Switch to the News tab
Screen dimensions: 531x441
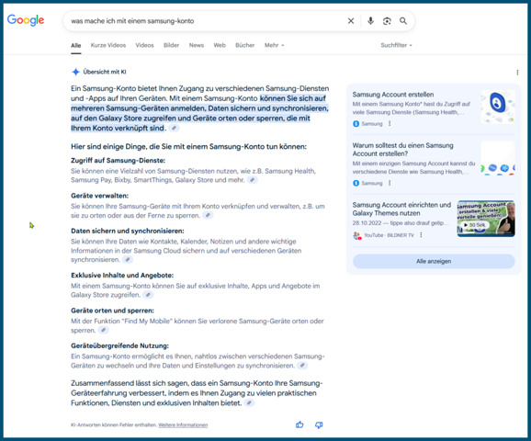click(x=197, y=45)
